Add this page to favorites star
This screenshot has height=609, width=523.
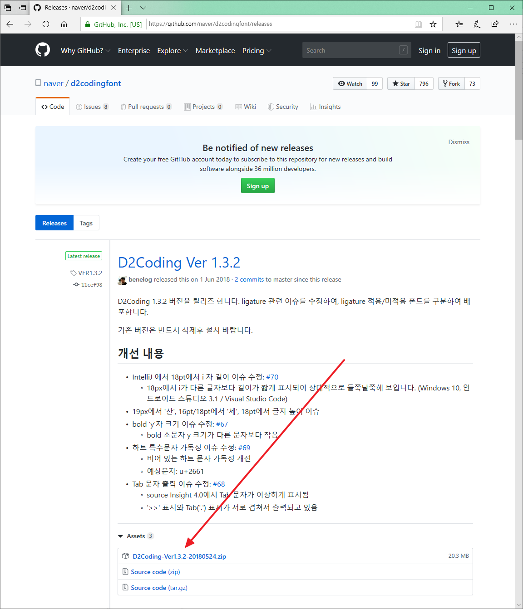(x=433, y=24)
